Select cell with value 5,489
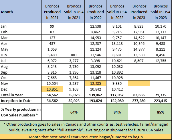The height and width of the screenshot is (140, 172). coord(52,55)
